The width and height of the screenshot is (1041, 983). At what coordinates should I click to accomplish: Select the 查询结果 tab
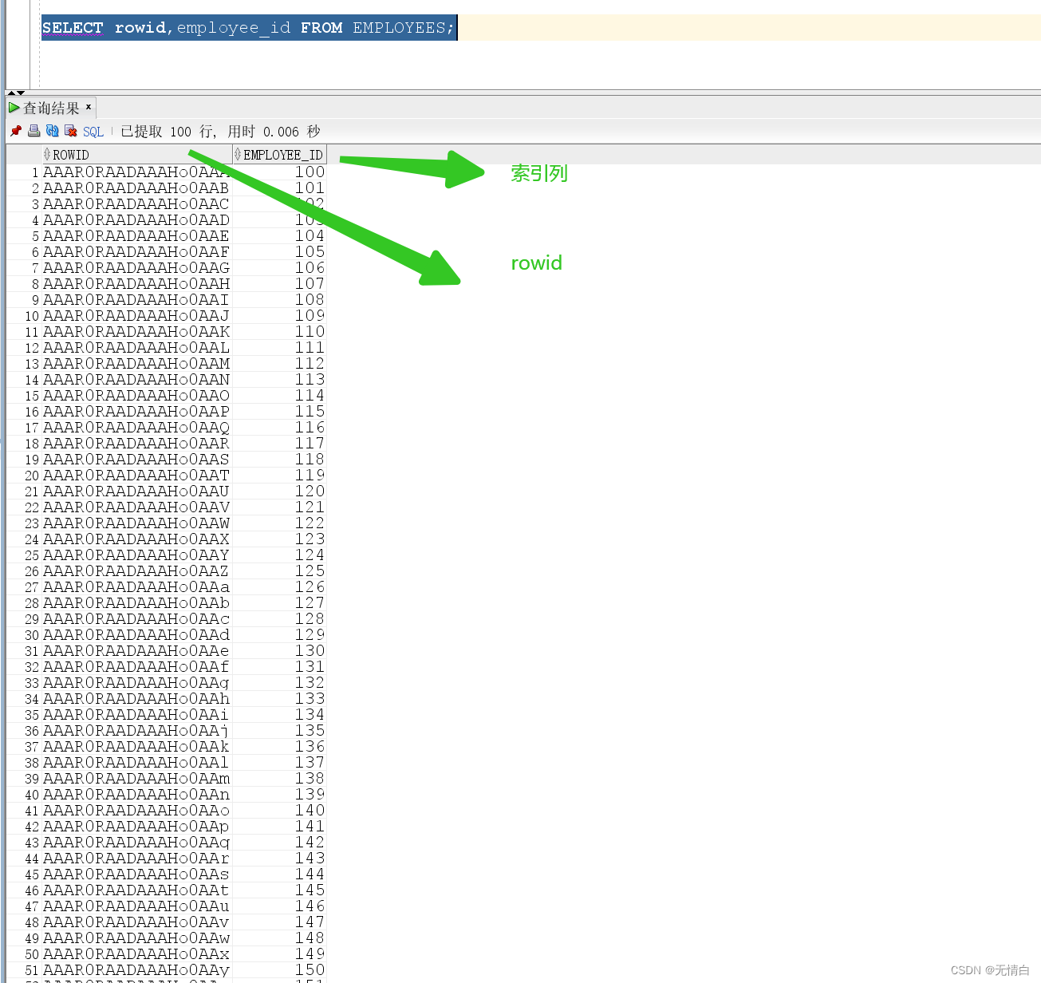click(x=51, y=108)
